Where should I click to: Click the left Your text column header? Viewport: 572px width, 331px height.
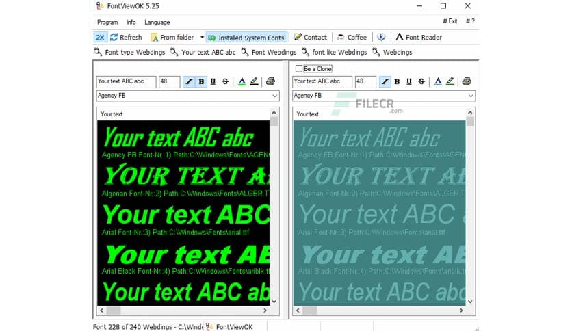[112, 114]
